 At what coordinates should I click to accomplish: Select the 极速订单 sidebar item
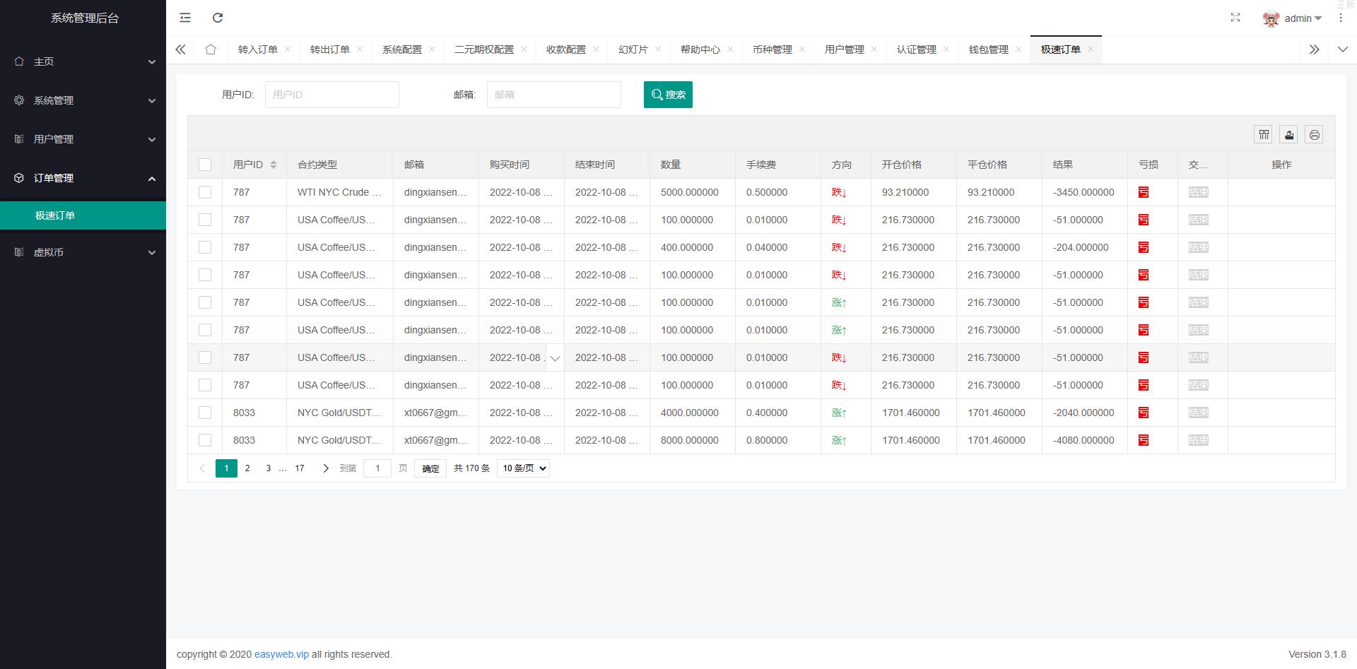pyautogui.click(x=55, y=215)
